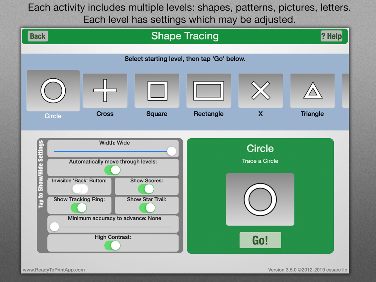
Task: Click the Rectangle label text
Action: [209, 114]
